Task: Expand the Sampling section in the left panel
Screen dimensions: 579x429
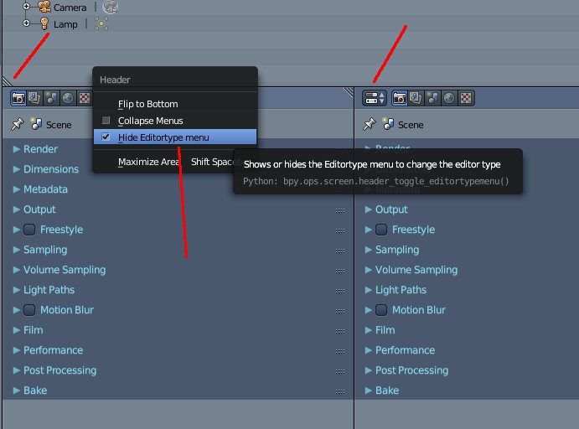Action: tap(45, 250)
